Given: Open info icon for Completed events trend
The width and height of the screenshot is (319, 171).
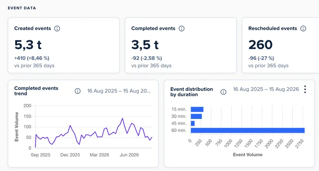Looking at the screenshot, I should [77, 91].
